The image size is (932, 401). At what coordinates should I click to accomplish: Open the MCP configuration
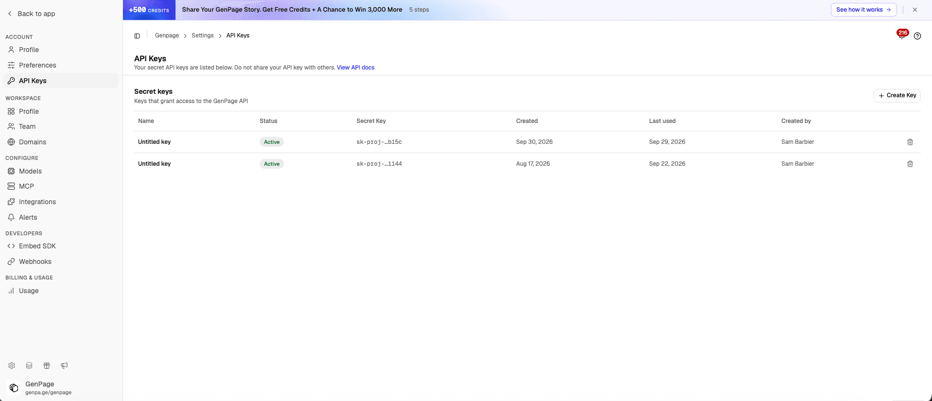pyautogui.click(x=61, y=186)
